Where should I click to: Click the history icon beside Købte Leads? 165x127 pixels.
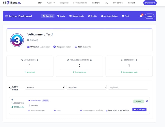[10, 88]
